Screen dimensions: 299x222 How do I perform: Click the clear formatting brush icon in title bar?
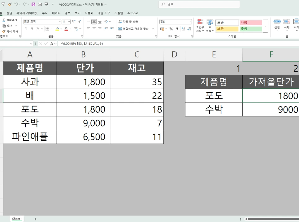click(10, 4)
